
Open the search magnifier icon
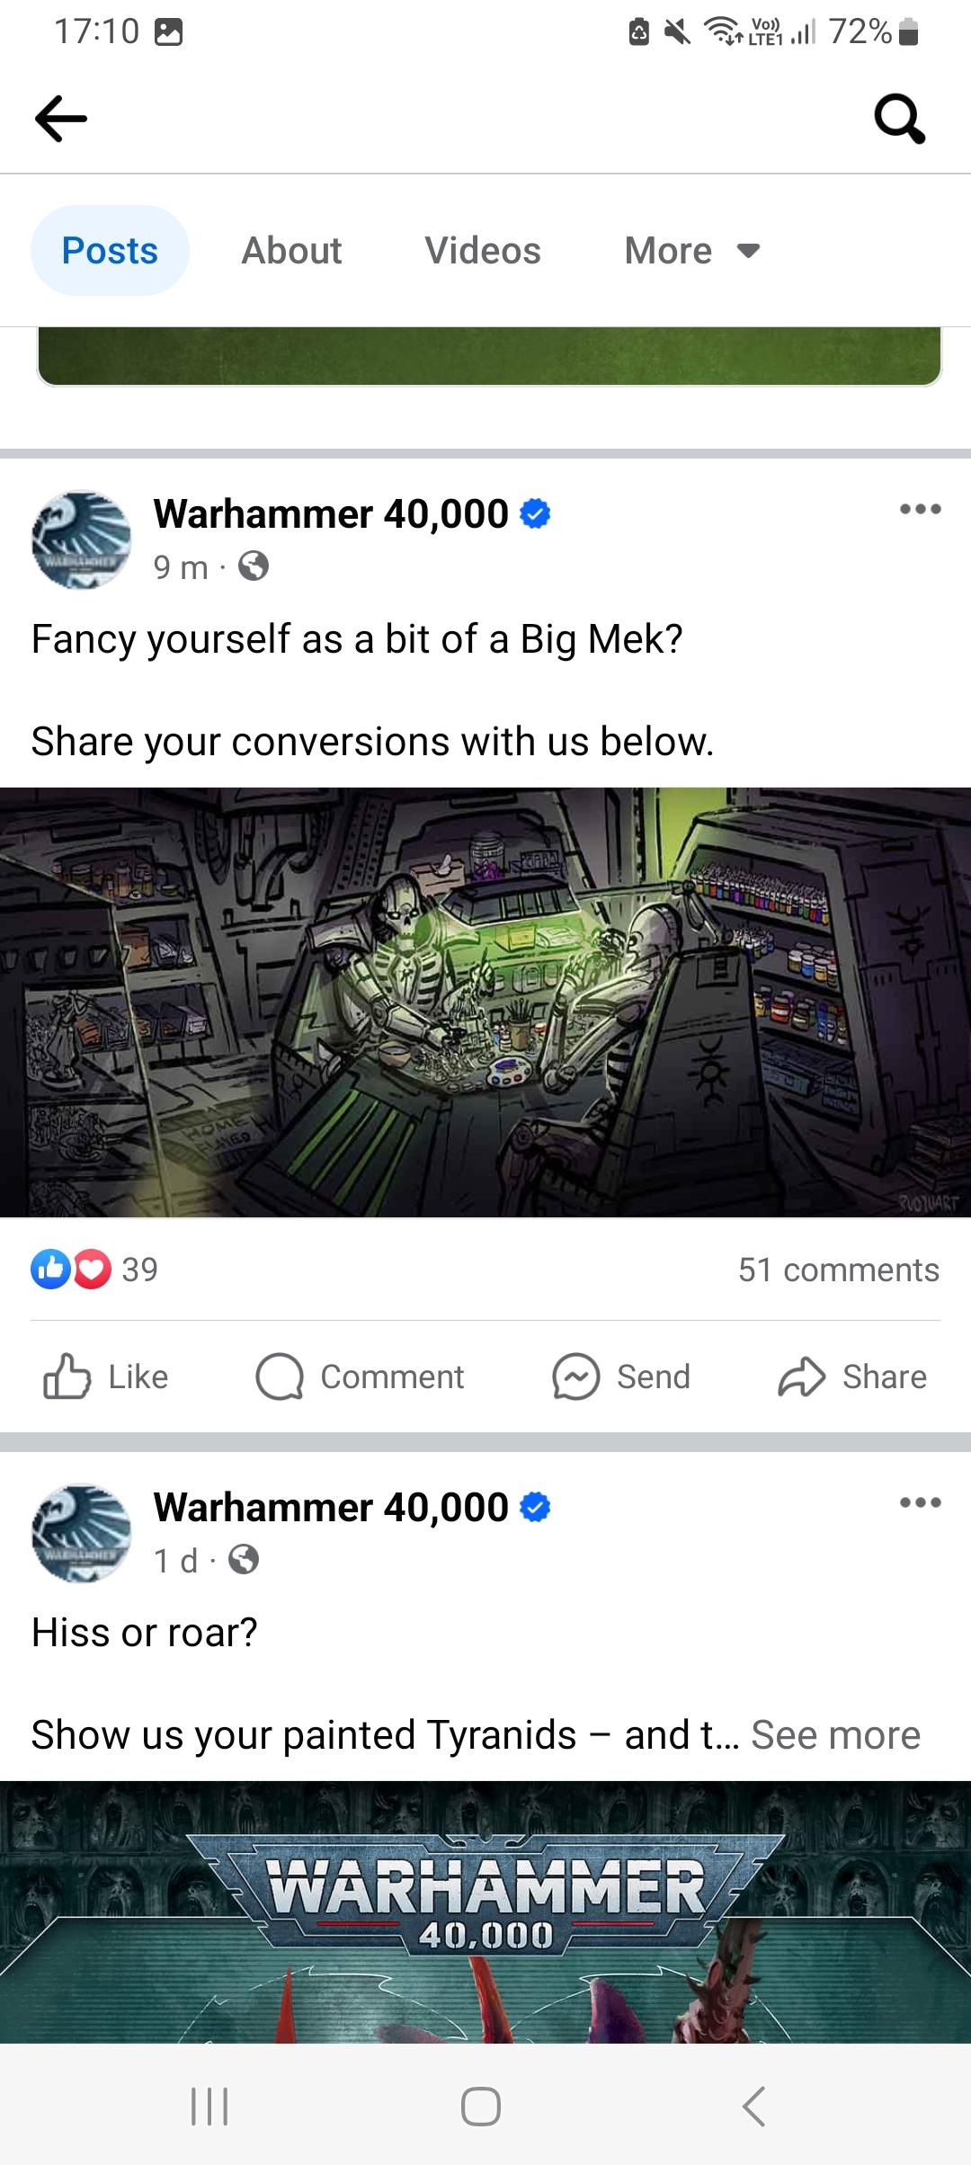click(900, 119)
